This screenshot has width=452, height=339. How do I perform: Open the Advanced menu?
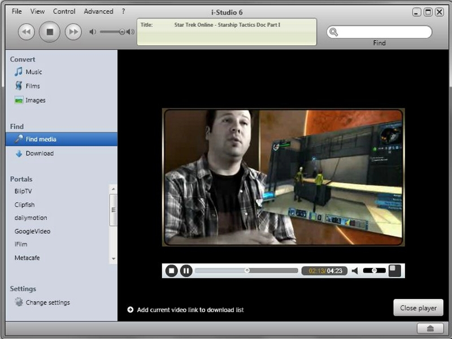pyautogui.click(x=98, y=11)
